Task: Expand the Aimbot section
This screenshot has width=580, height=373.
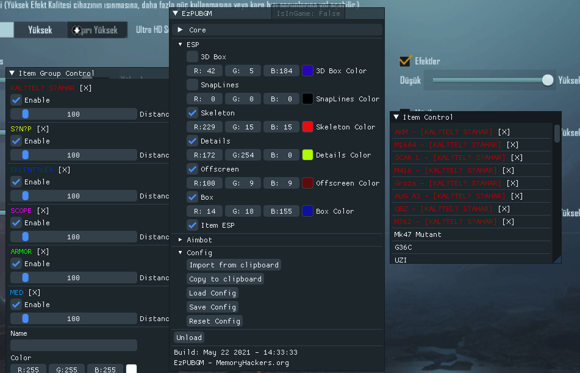Action: (x=180, y=240)
